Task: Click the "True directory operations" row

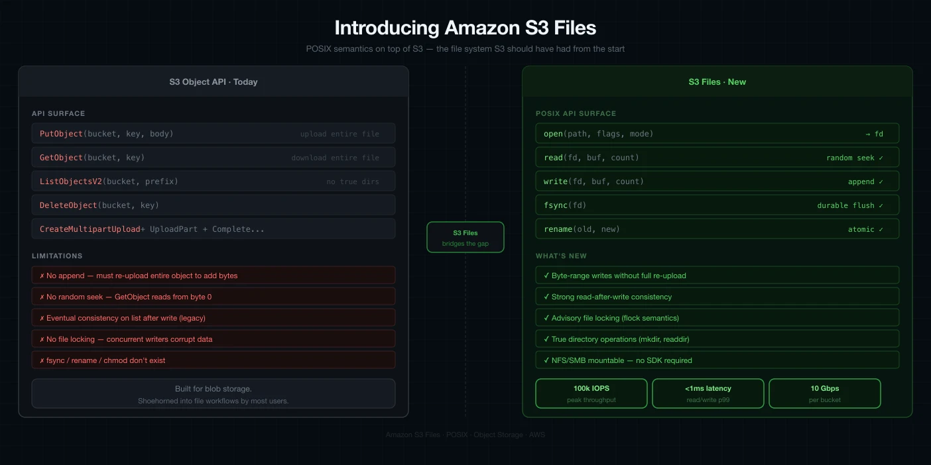Action: 717,339
